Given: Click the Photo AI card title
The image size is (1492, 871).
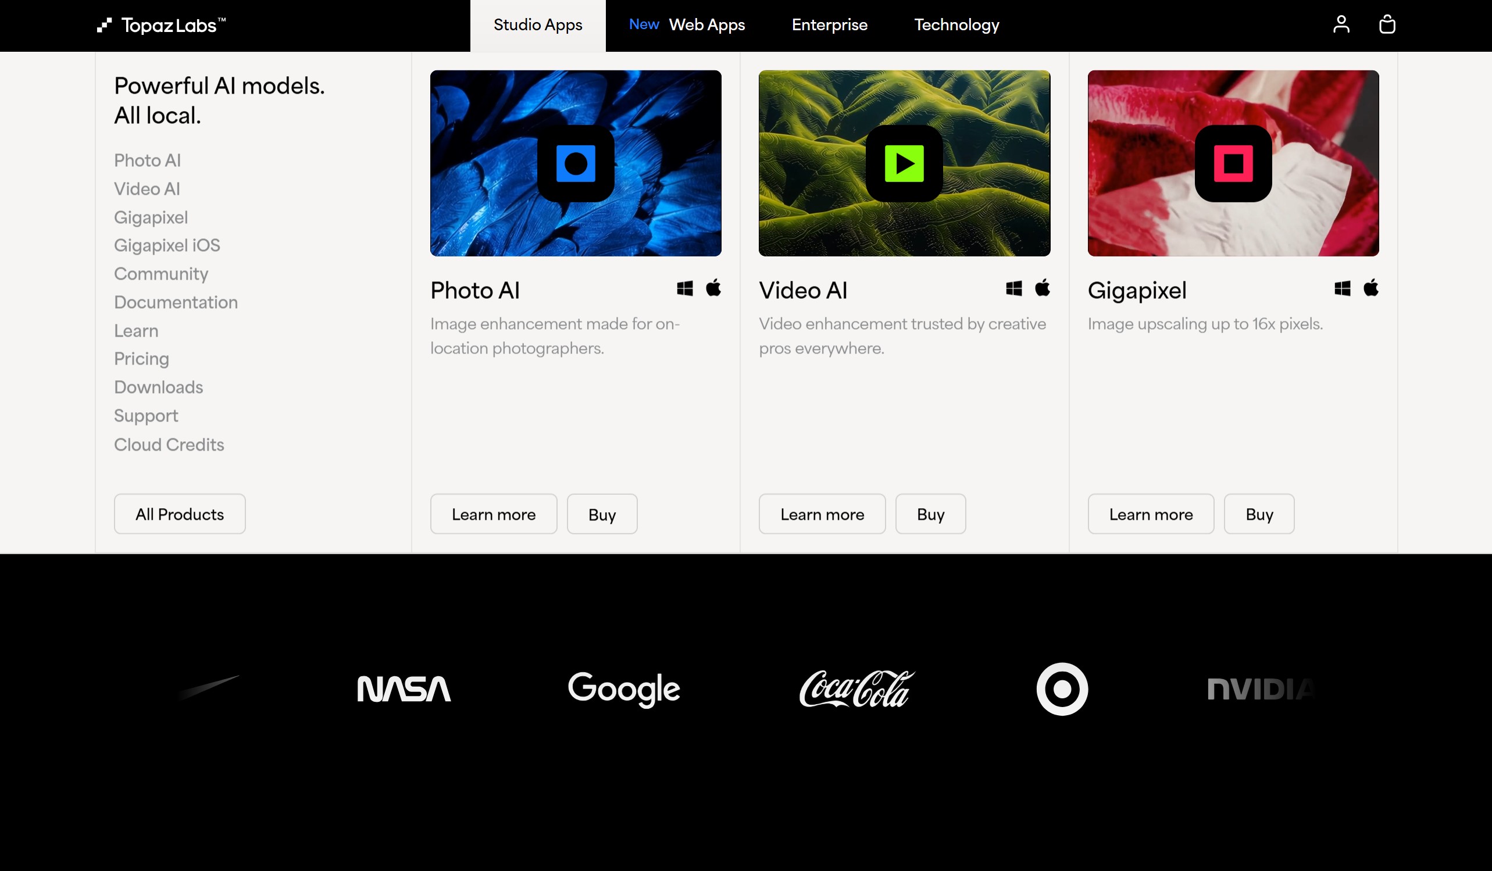Looking at the screenshot, I should 475,290.
